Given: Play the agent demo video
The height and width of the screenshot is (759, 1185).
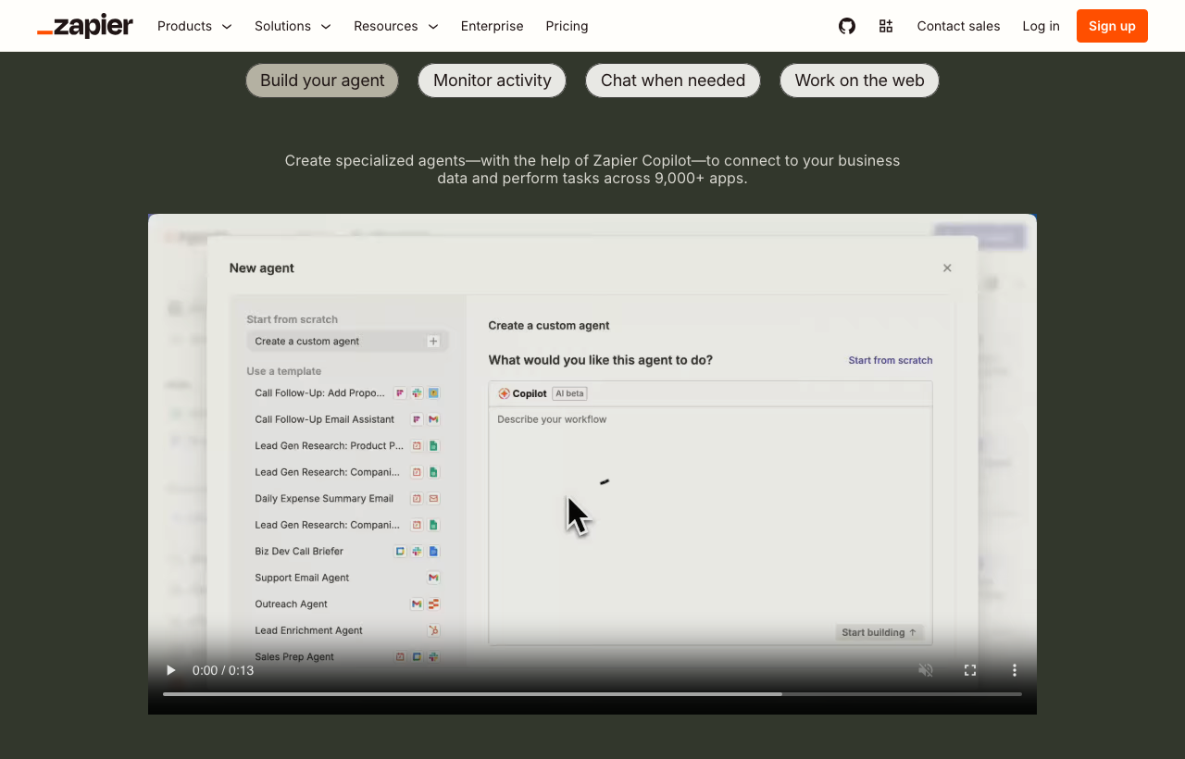Looking at the screenshot, I should [170, 670].
